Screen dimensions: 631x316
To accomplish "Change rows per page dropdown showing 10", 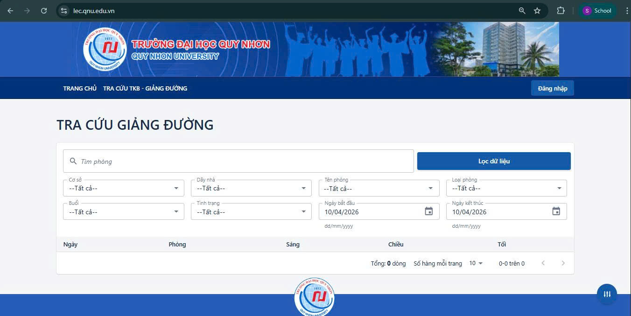I will click(476, 263).
